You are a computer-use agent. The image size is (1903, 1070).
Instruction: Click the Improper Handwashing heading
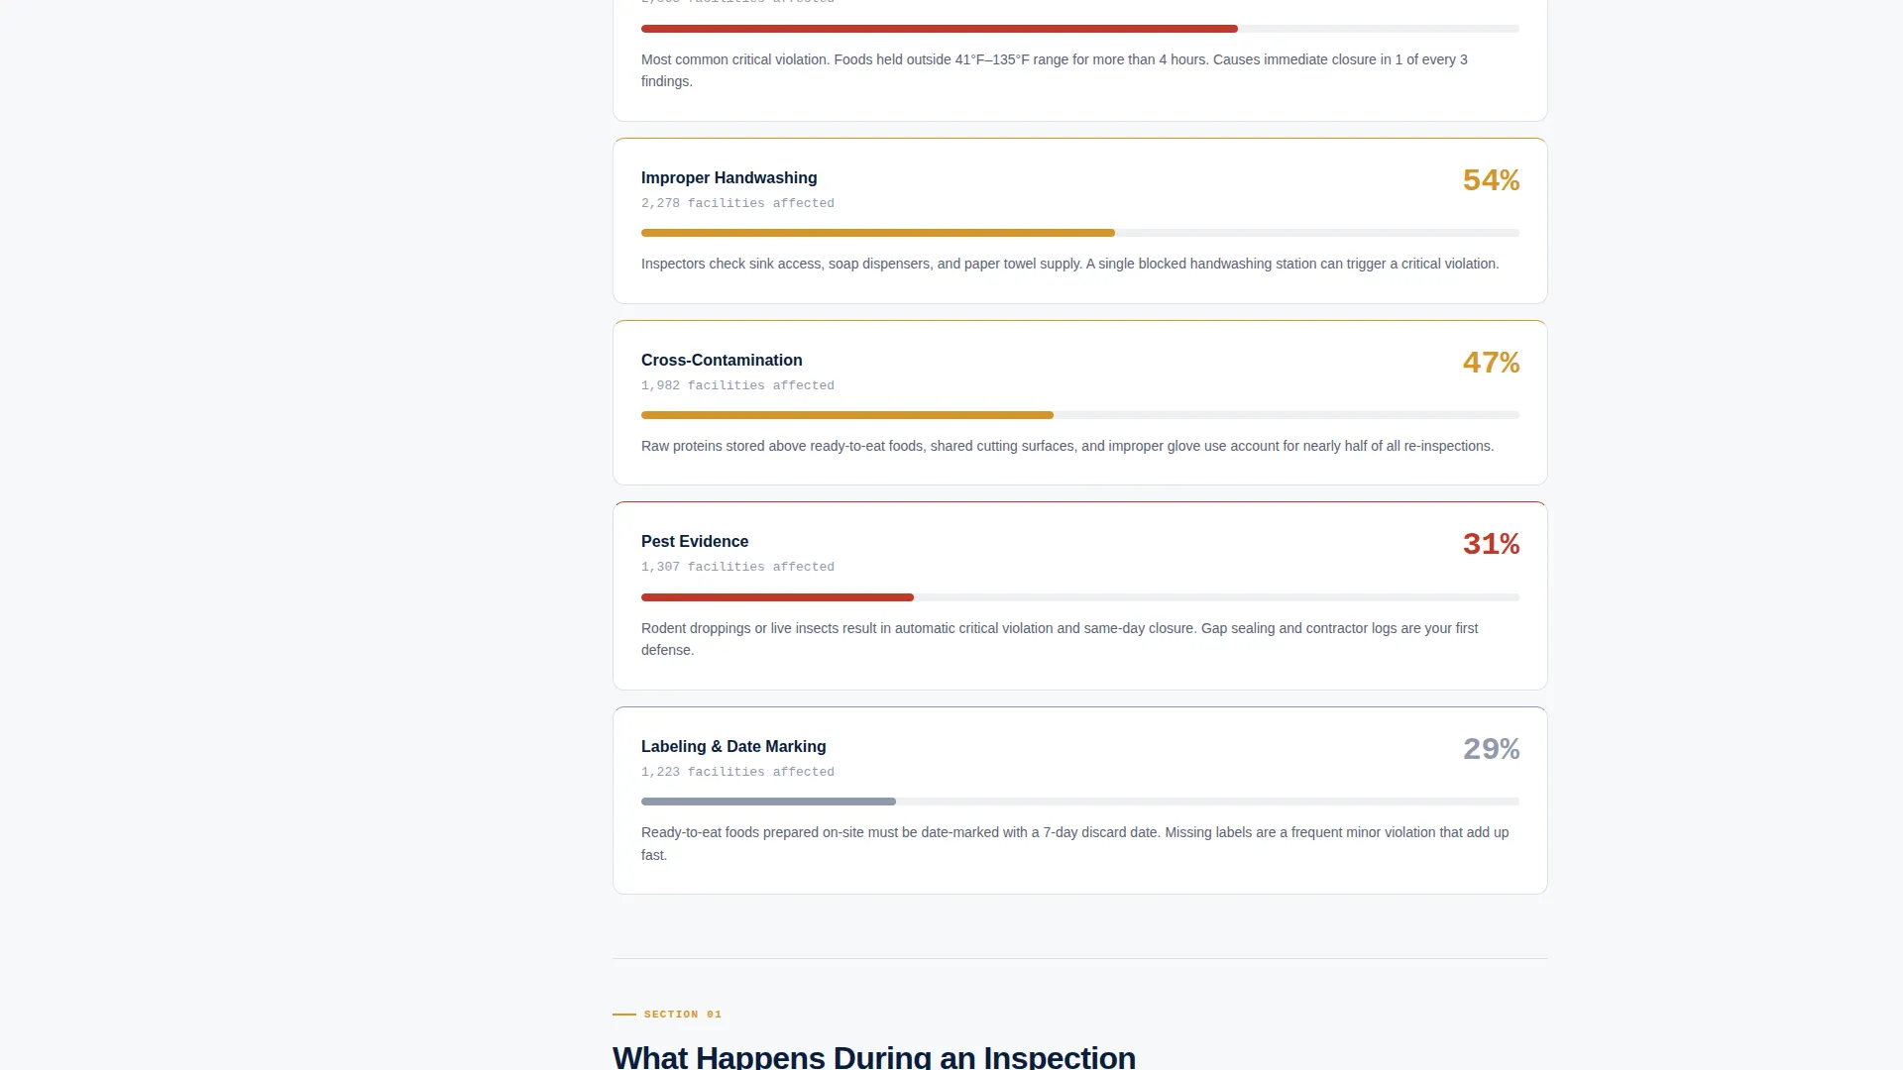[x=728, y=178]
